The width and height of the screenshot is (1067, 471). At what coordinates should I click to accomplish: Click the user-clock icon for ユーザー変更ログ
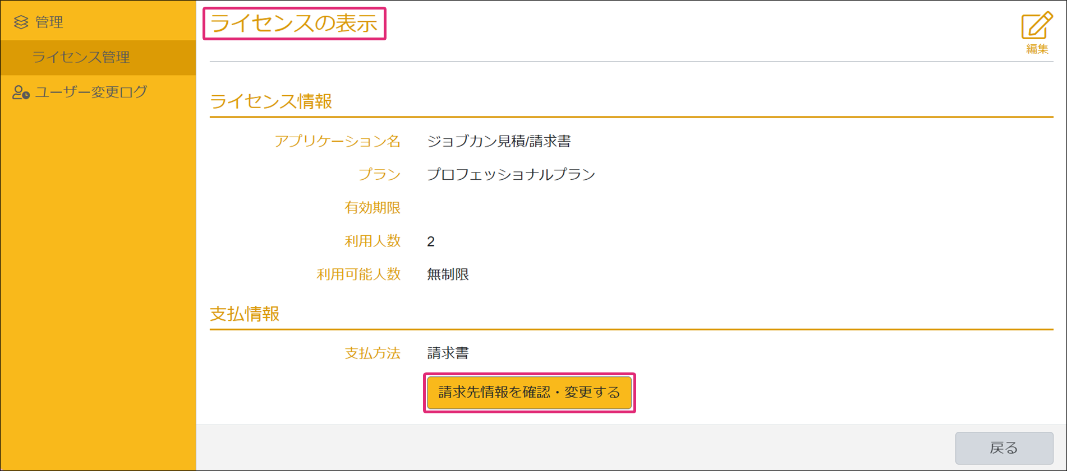tap(21, 92)
